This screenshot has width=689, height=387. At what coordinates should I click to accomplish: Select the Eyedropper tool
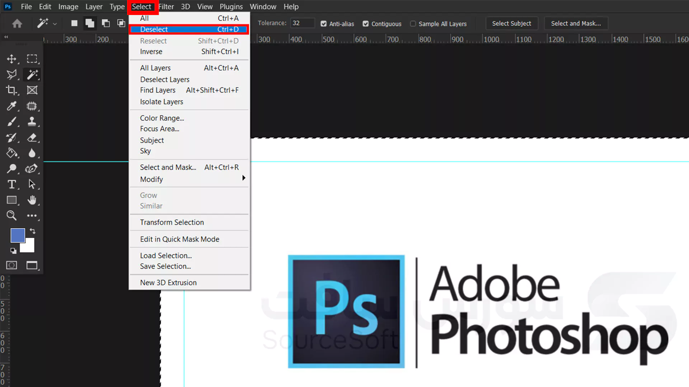pos(12,106)
